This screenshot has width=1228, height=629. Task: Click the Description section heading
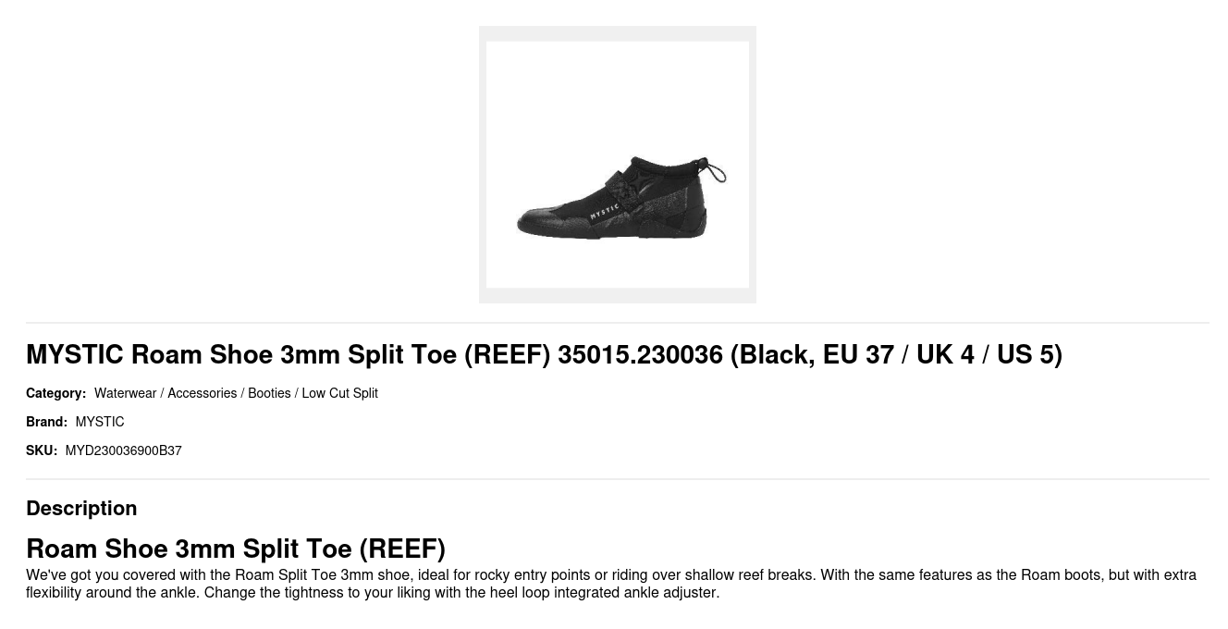click(81, 508)
